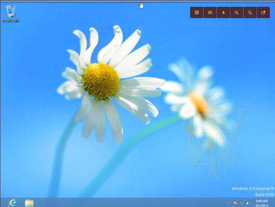The height and width of the screenshot is (207, 275).
Task: Open Action Center flag icon in tray
Action: (x=235, y=203)
